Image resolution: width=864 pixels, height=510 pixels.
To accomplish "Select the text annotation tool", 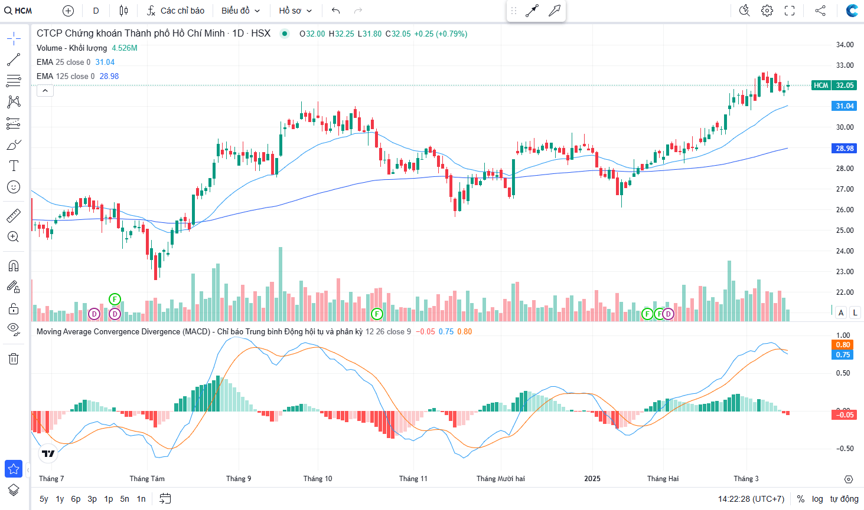I will click(x=14, y=166).
